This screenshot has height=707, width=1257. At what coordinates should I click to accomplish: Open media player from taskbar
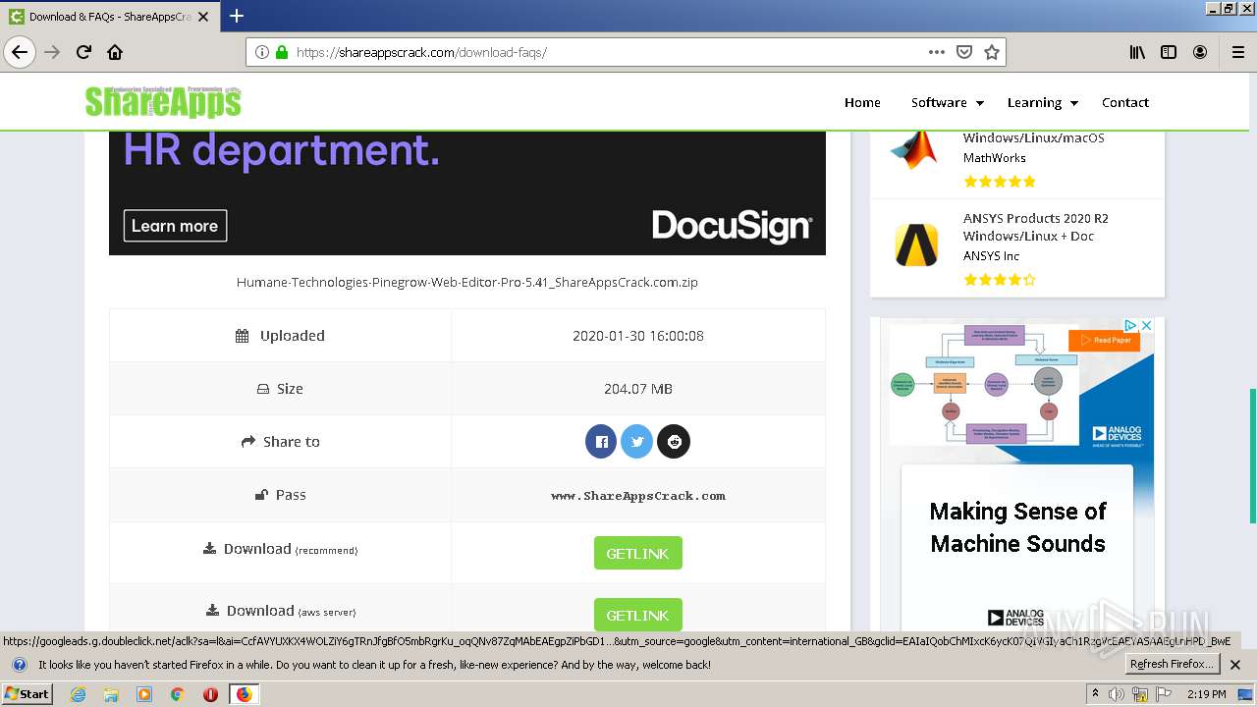144,694
